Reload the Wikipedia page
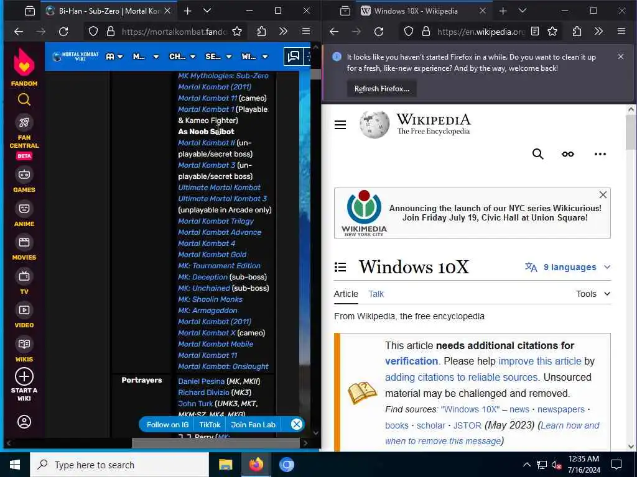 pos(379,31)
